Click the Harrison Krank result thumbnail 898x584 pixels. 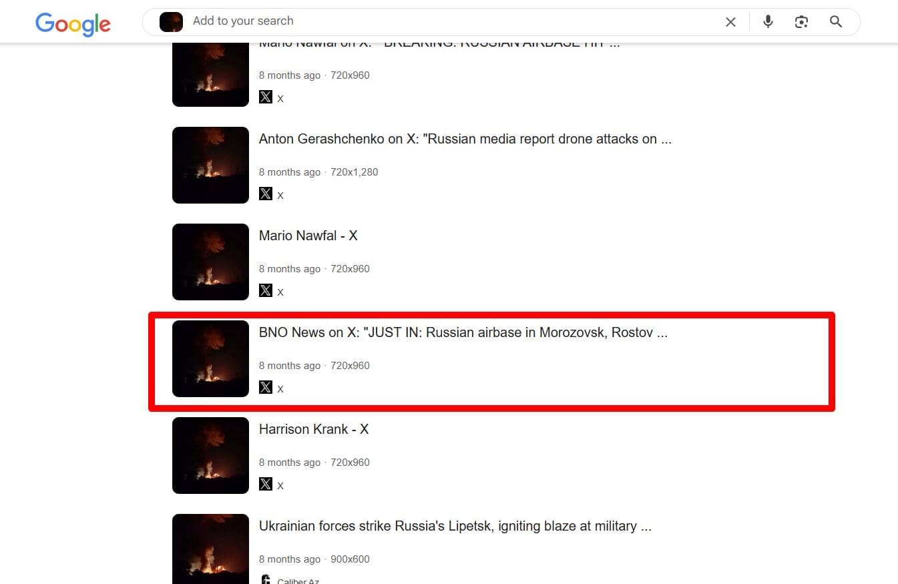coord(210,455)
